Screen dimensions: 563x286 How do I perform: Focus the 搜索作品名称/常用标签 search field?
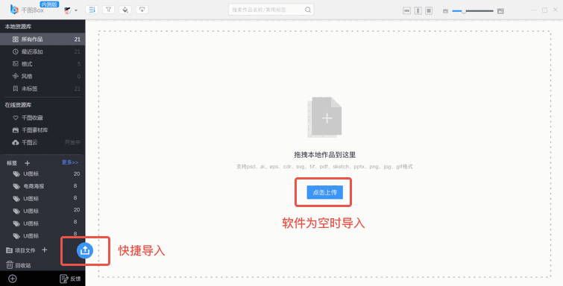coord(271,10)
